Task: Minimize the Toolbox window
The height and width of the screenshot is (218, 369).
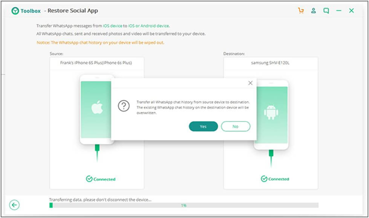Action: click(x=338, y=11)
